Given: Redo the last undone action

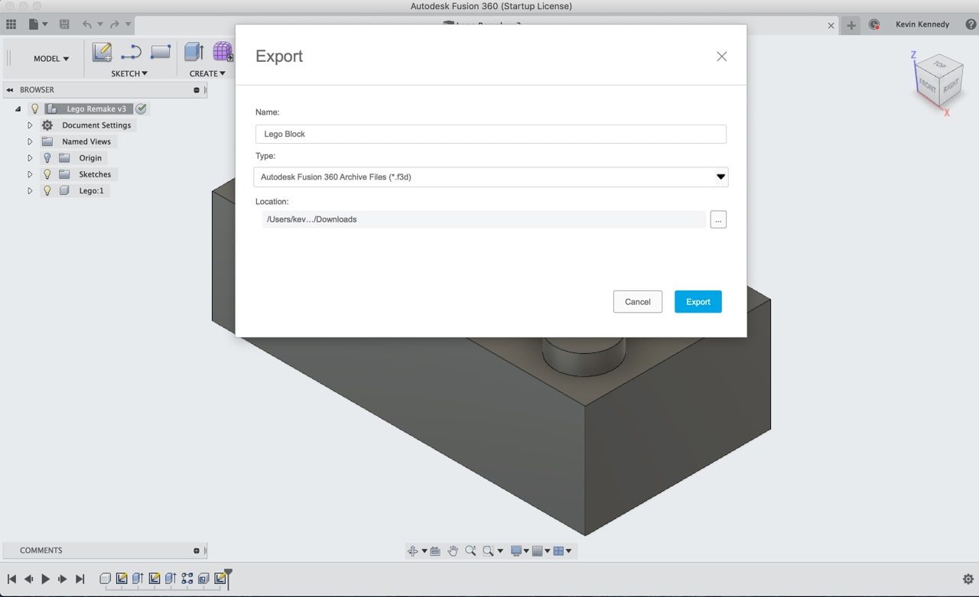Looking at the screenshot, I should click(114, 24).
